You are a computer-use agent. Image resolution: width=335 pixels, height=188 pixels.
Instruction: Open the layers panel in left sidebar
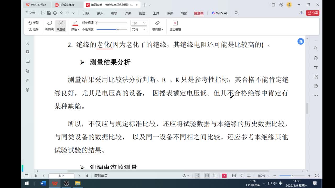tap(27, 90)
